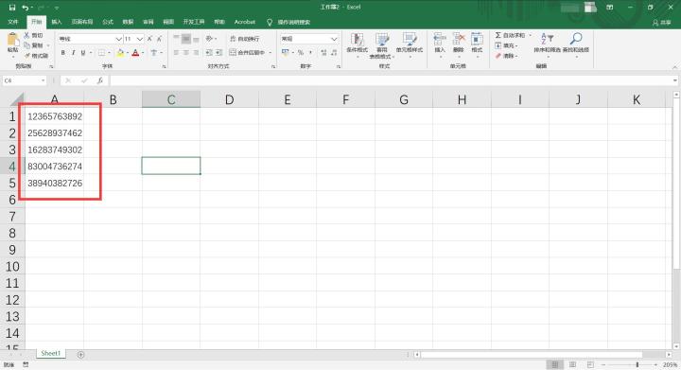Decrease the font size

(x=160, y=39)
